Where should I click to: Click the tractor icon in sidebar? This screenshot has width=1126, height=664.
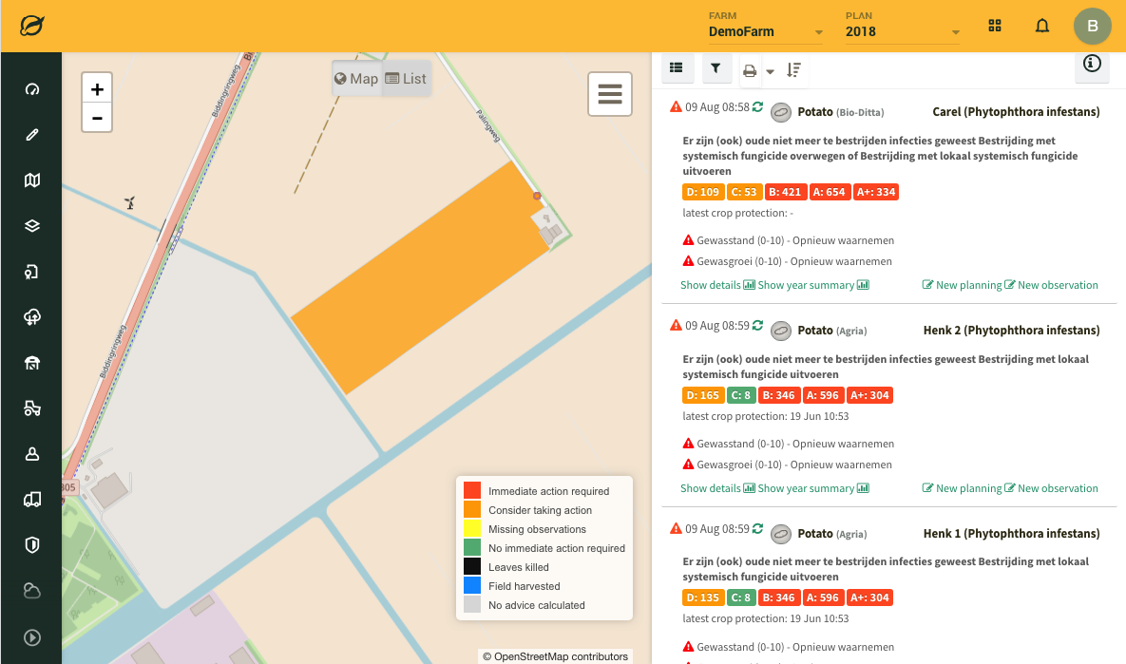pos(32,408)
